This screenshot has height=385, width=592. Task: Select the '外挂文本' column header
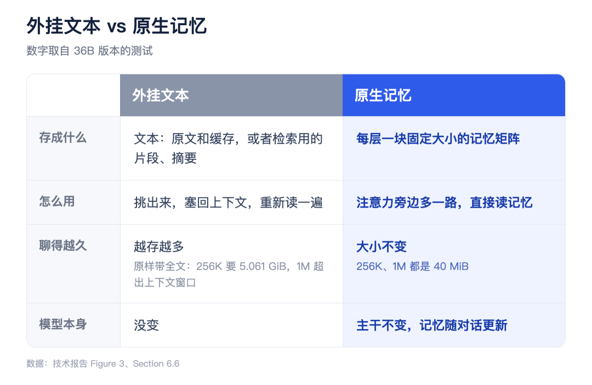[x=231, y=95]
